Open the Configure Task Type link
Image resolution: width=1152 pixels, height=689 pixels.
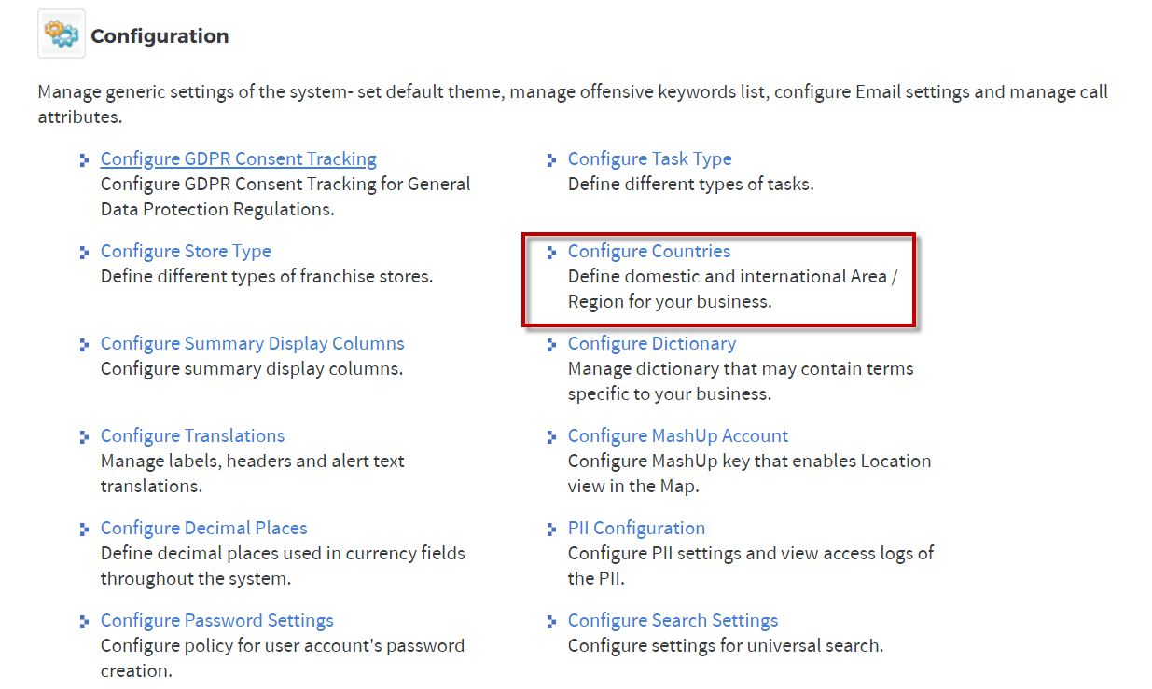point(650,159)
